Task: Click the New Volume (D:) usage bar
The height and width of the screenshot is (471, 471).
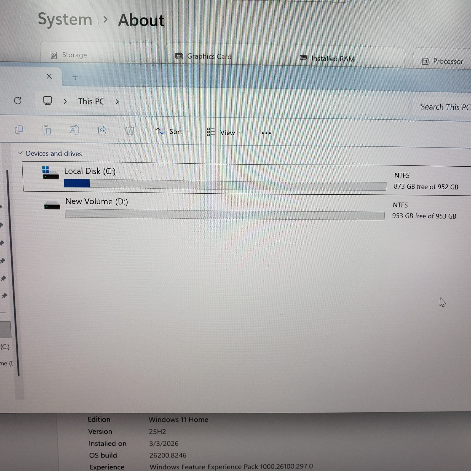Action: (225, 214)
